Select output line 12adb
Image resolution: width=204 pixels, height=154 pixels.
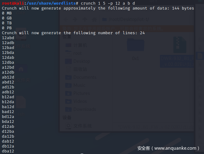click(x=8, y=43)
